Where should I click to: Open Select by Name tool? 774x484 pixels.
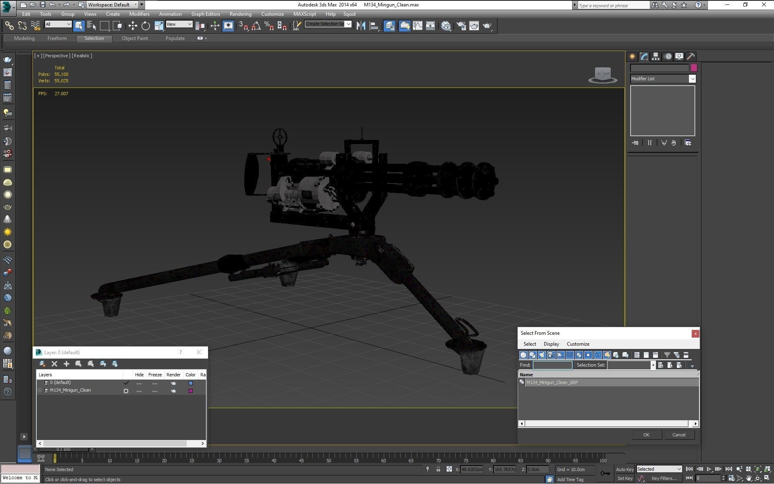tap(92, 26)
